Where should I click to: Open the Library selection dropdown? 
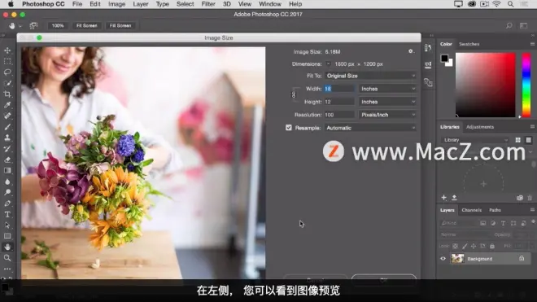pos(475,140)
